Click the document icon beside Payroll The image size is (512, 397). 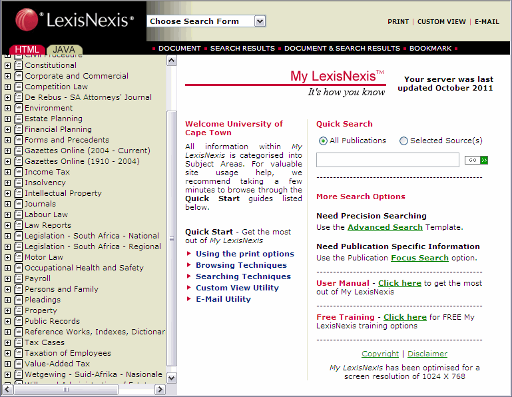click(19, 278)
